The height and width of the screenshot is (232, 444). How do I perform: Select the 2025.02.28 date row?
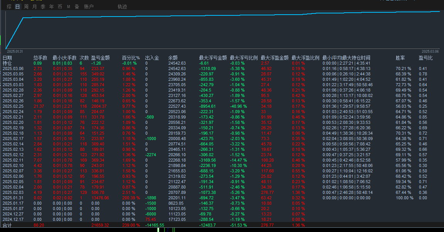pyautogui.click(x=13, y=90)
